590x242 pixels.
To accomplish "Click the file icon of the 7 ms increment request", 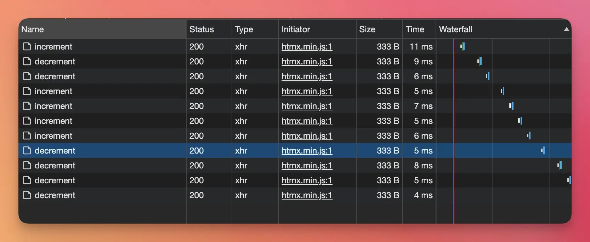I will tap(27, 106).
